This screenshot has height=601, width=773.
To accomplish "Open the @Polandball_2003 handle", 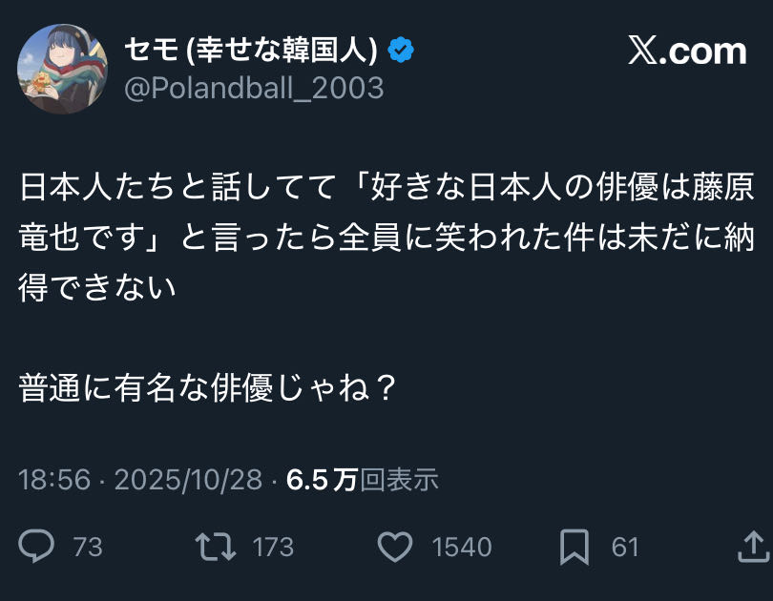I will tap(254, 88).
